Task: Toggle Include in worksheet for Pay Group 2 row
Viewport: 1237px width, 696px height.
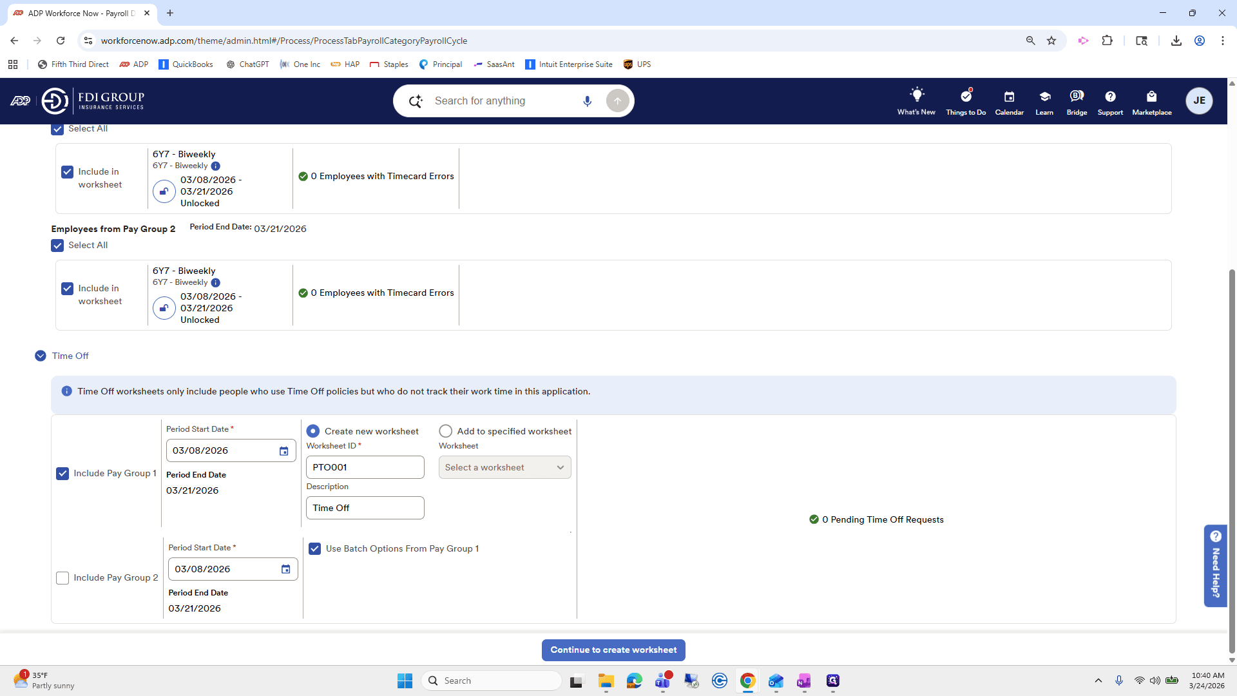Action: click(x=68, y=289)
